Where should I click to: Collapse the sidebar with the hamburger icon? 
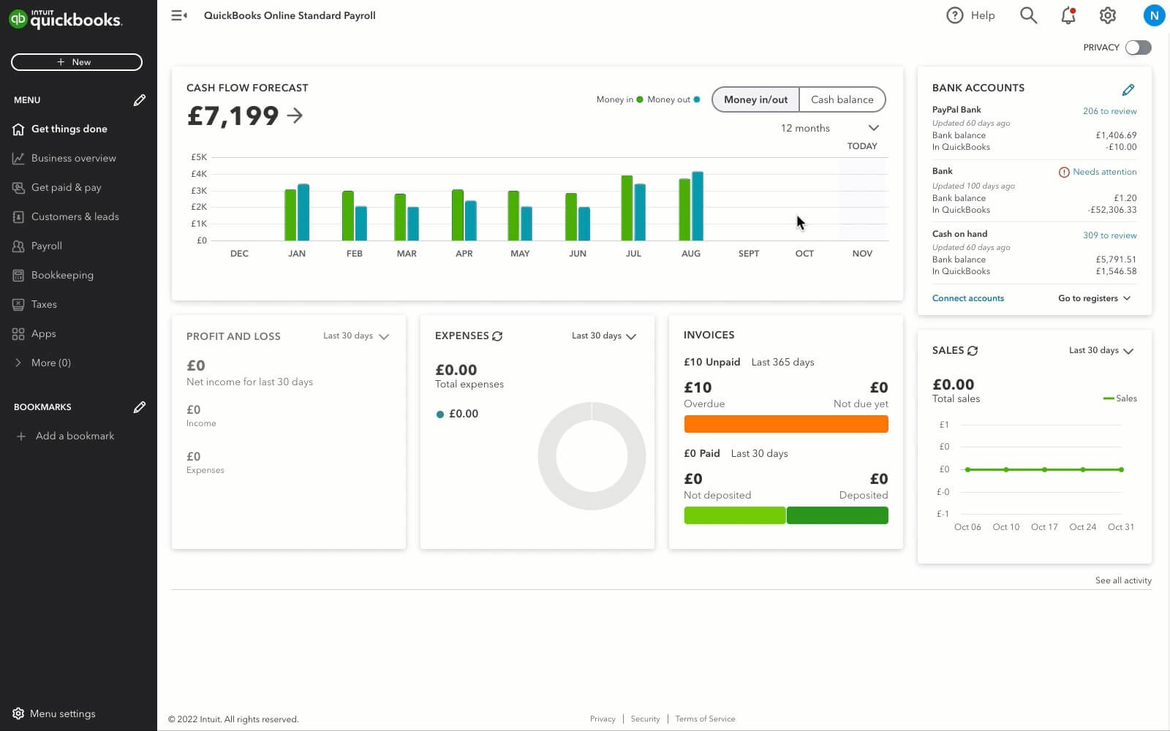178,15
